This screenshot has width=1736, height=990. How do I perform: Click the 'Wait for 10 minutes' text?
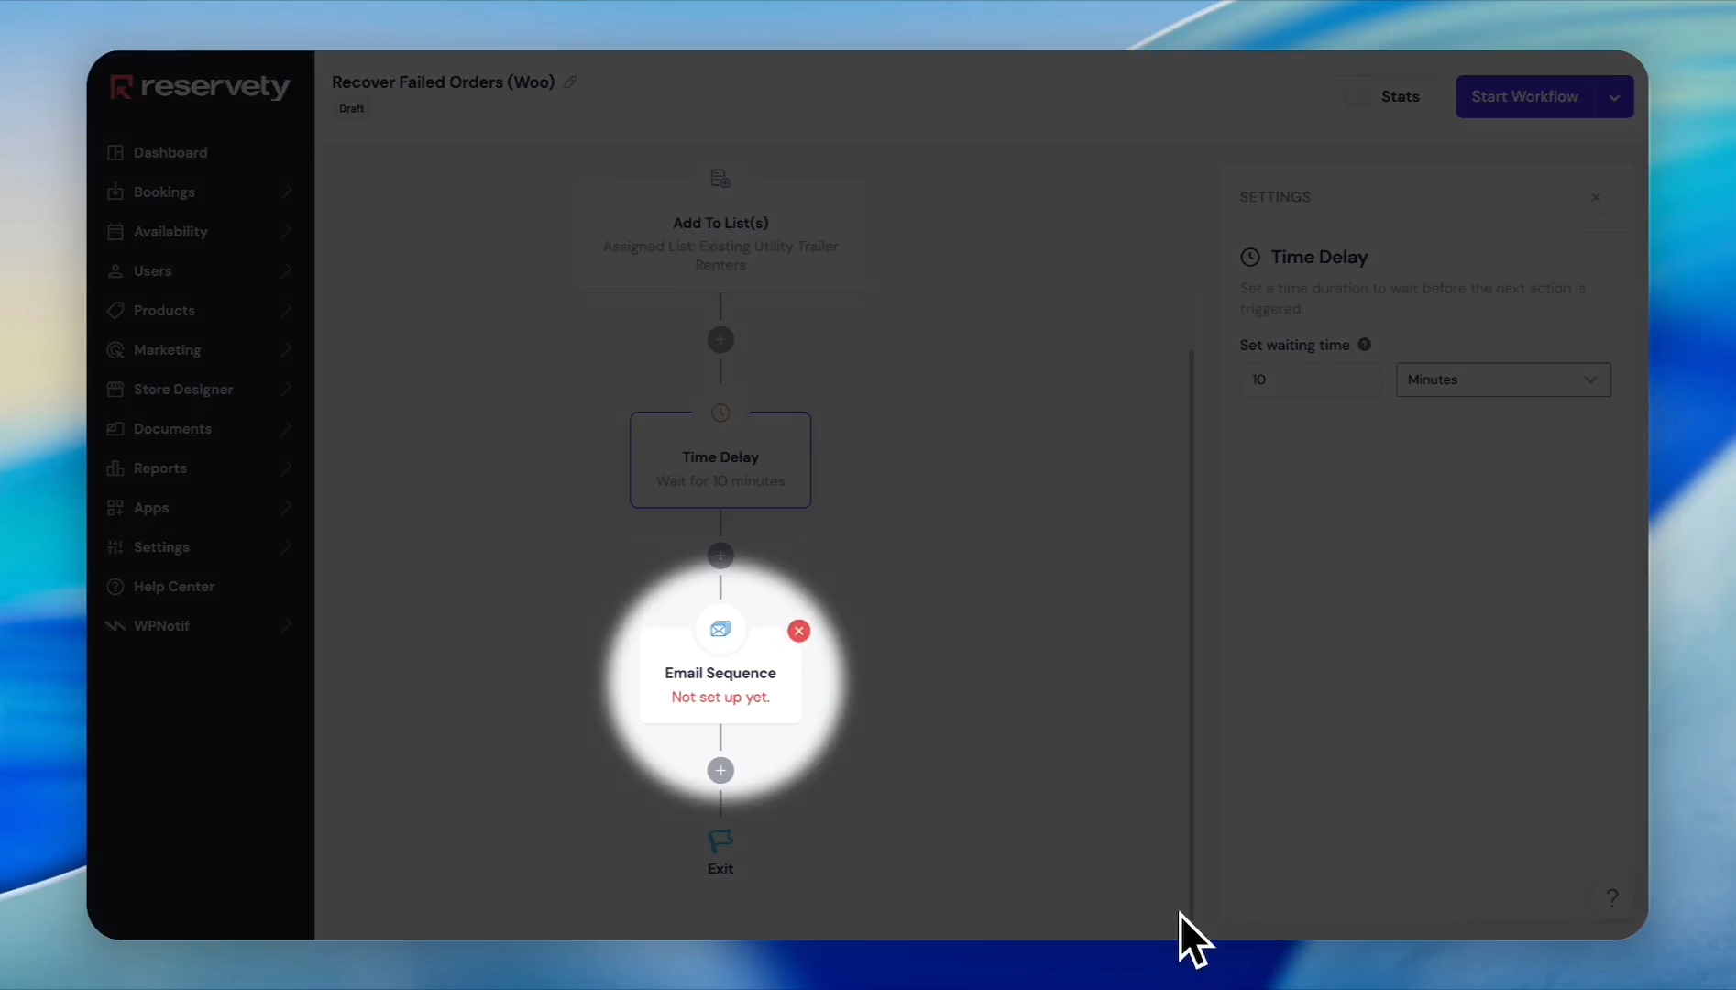point(720,480)
